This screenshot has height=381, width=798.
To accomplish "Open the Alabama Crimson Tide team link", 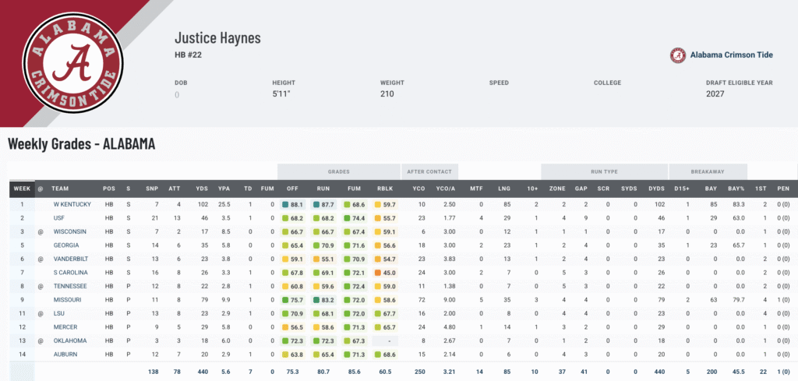I will click(731, 55).
